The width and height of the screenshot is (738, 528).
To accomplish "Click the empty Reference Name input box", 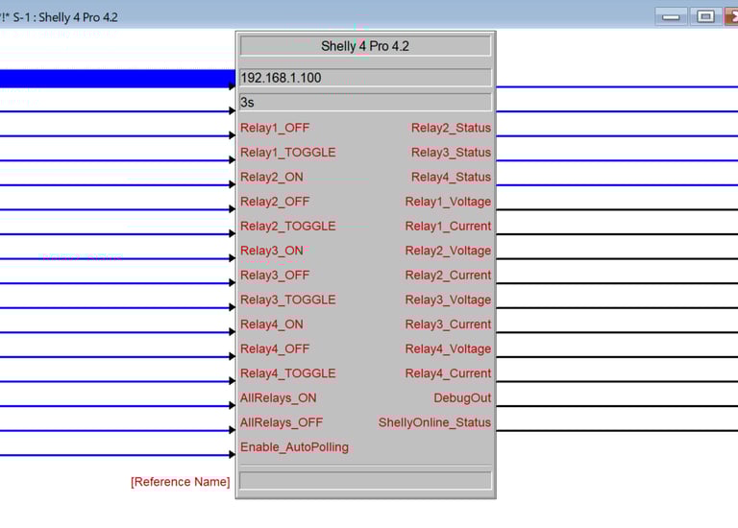I will pyautogui.click(x=365, y=481).
